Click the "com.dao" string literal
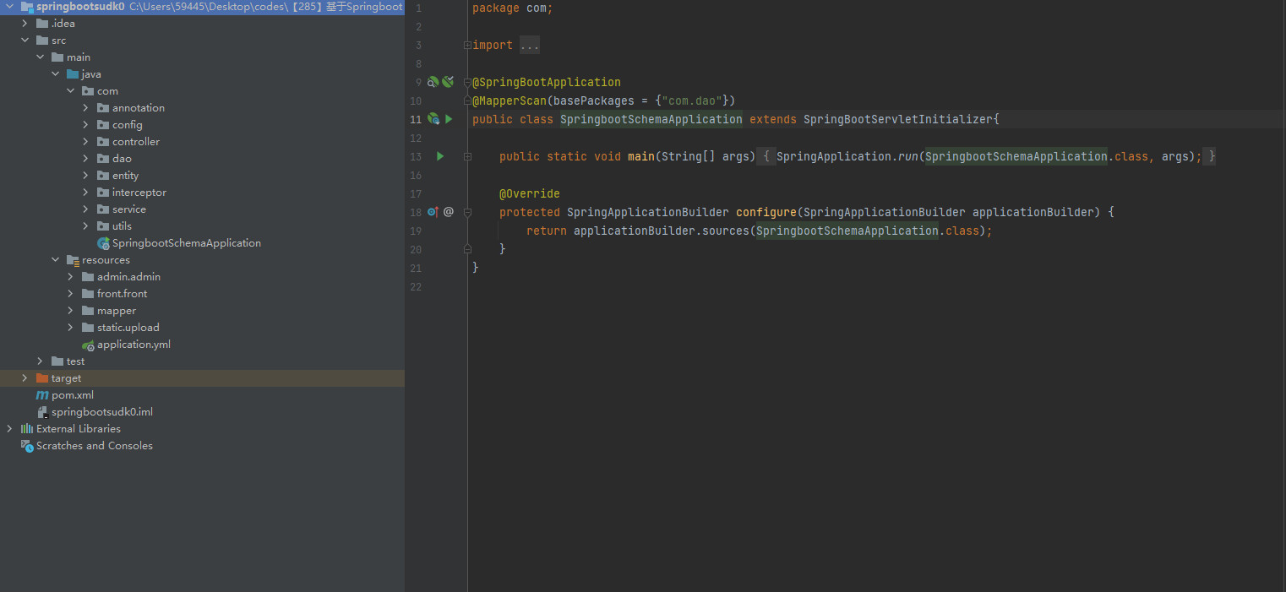The image size is (1286, 592). (x=692, y=100)
